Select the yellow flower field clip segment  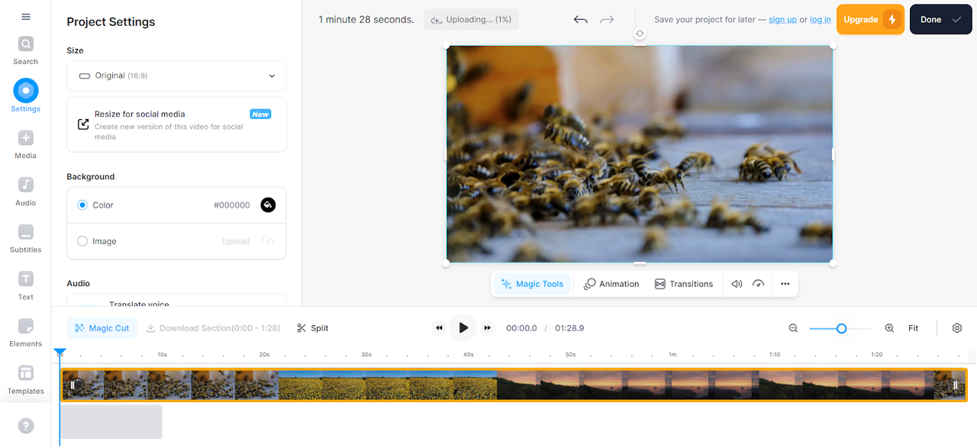click(x=388, y=385)
